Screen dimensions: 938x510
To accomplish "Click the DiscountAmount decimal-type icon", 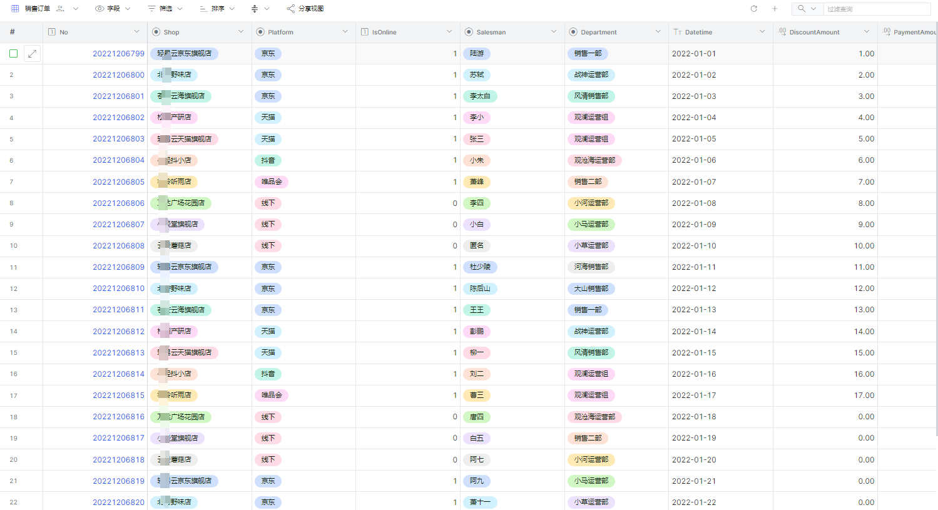I will point(782,32).
